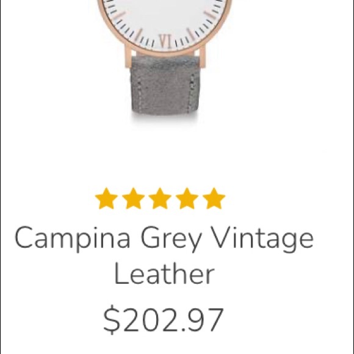Image resolution: width=354 pixels, height=354 pixels.
Task: Select the middle star of the rating
Action: (x=160, y=198)
